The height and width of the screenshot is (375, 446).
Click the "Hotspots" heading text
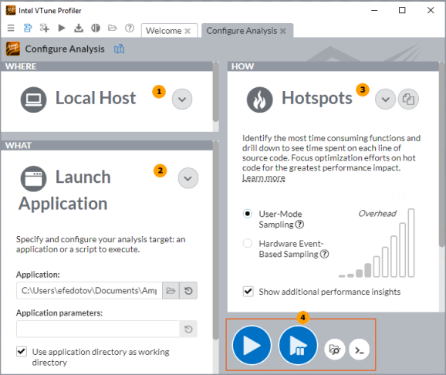(x=317, y=98)
